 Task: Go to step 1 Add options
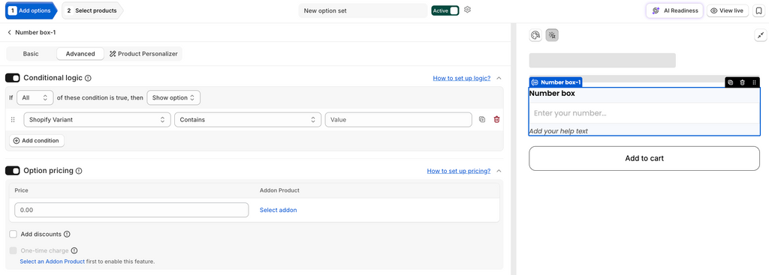[30, 10]
